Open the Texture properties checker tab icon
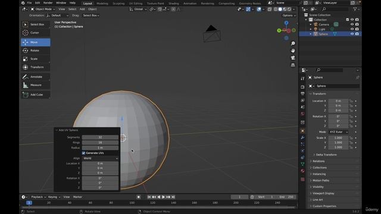The height and width of the screenshot is (214, 381). click(302, 180)
